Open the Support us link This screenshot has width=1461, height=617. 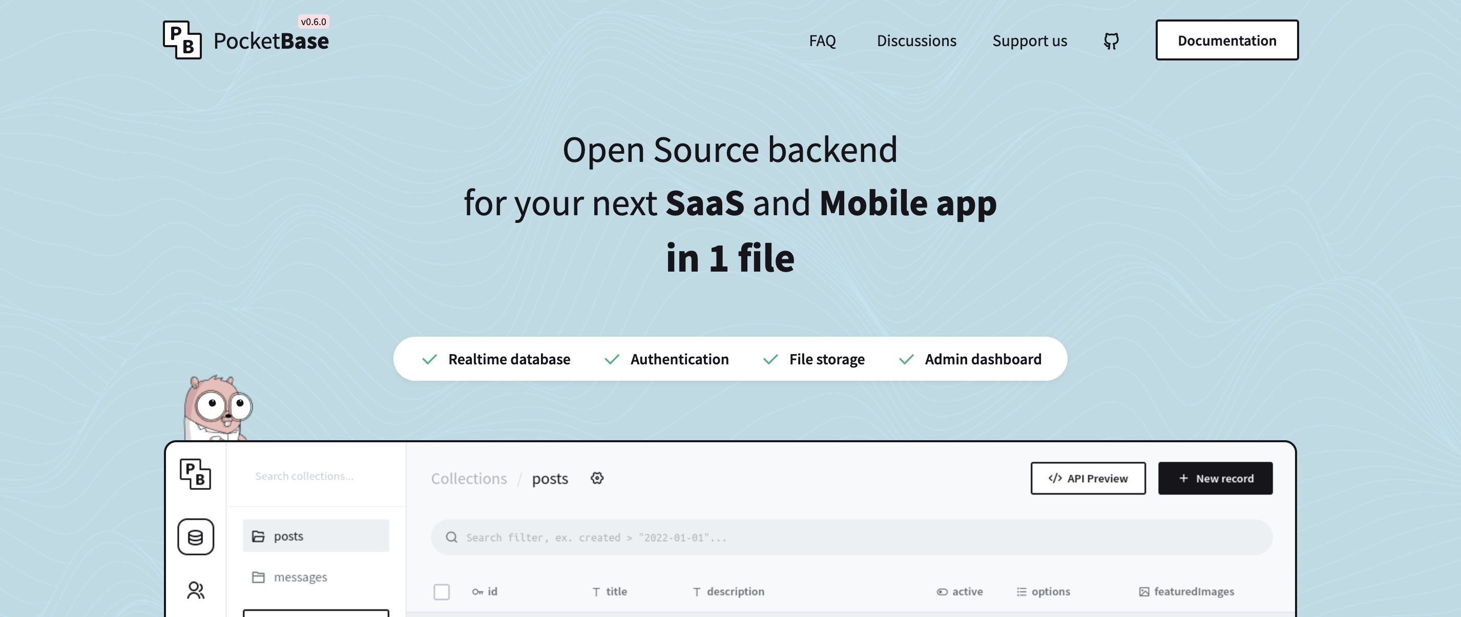tap(1029, 41)
